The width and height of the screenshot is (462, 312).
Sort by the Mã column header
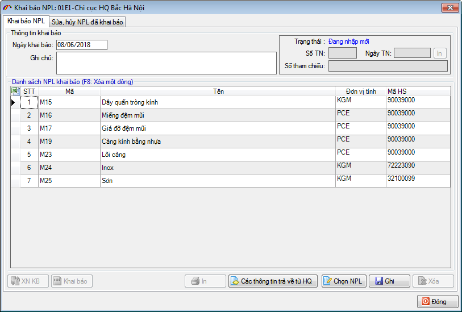[x=69, y=91]
